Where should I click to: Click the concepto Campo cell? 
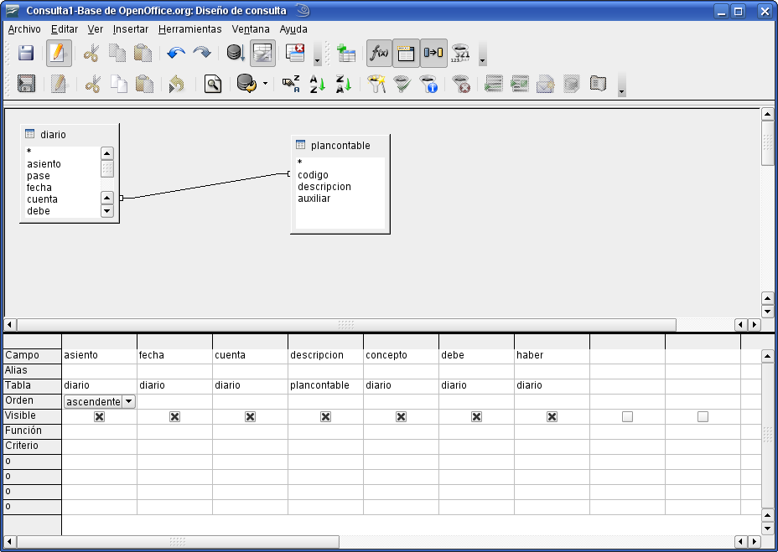pyautogui.click(x=401, y=356)
